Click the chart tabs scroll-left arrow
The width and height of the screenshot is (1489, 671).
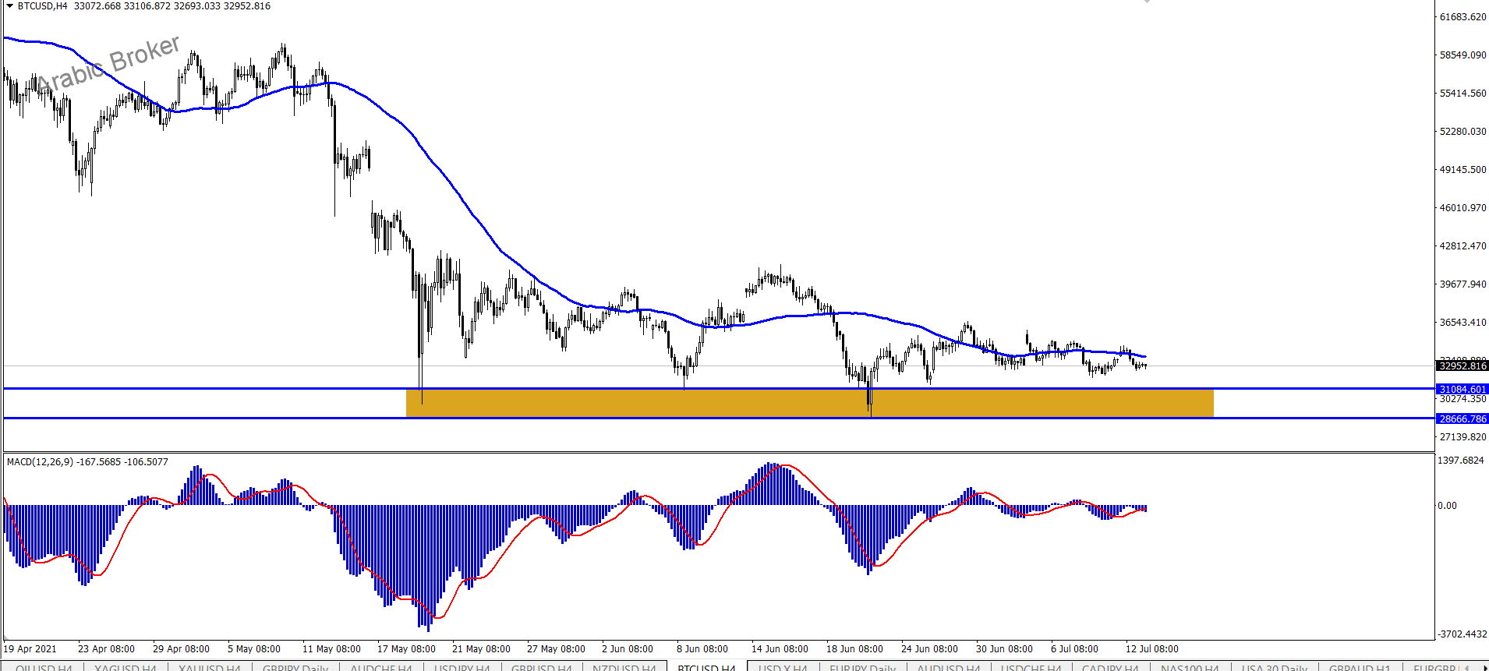pyautogui.click(x=1467, y=667)
